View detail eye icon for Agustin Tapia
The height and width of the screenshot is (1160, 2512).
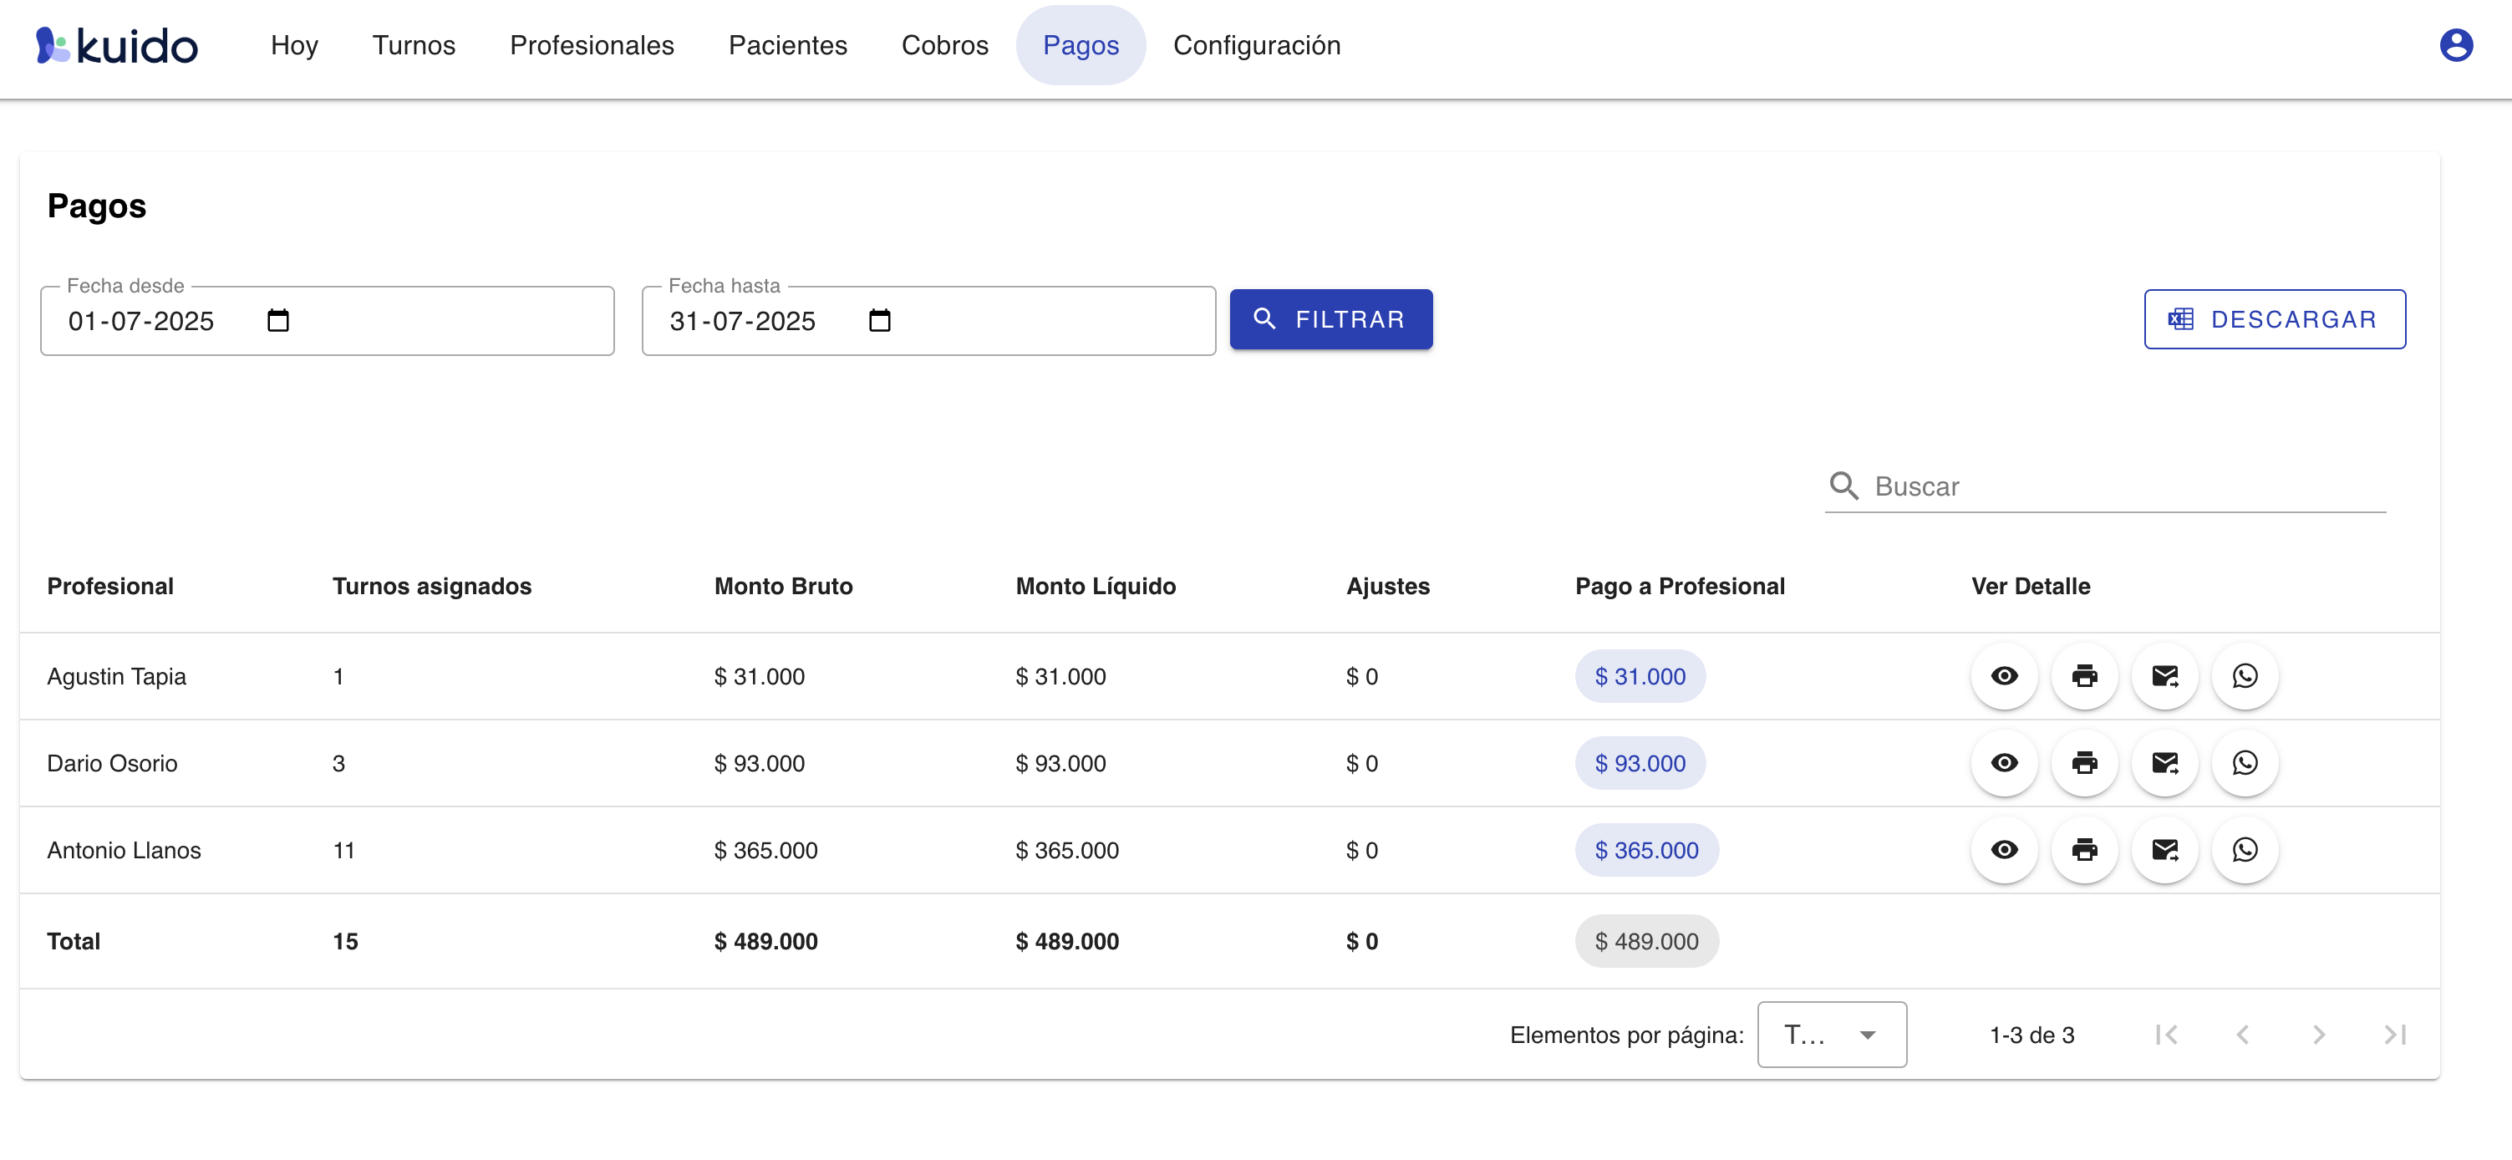pos(2004,675)
